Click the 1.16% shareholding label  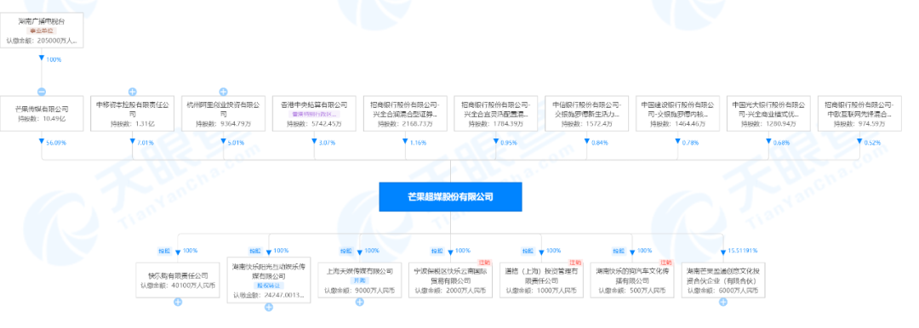(417, 142)
